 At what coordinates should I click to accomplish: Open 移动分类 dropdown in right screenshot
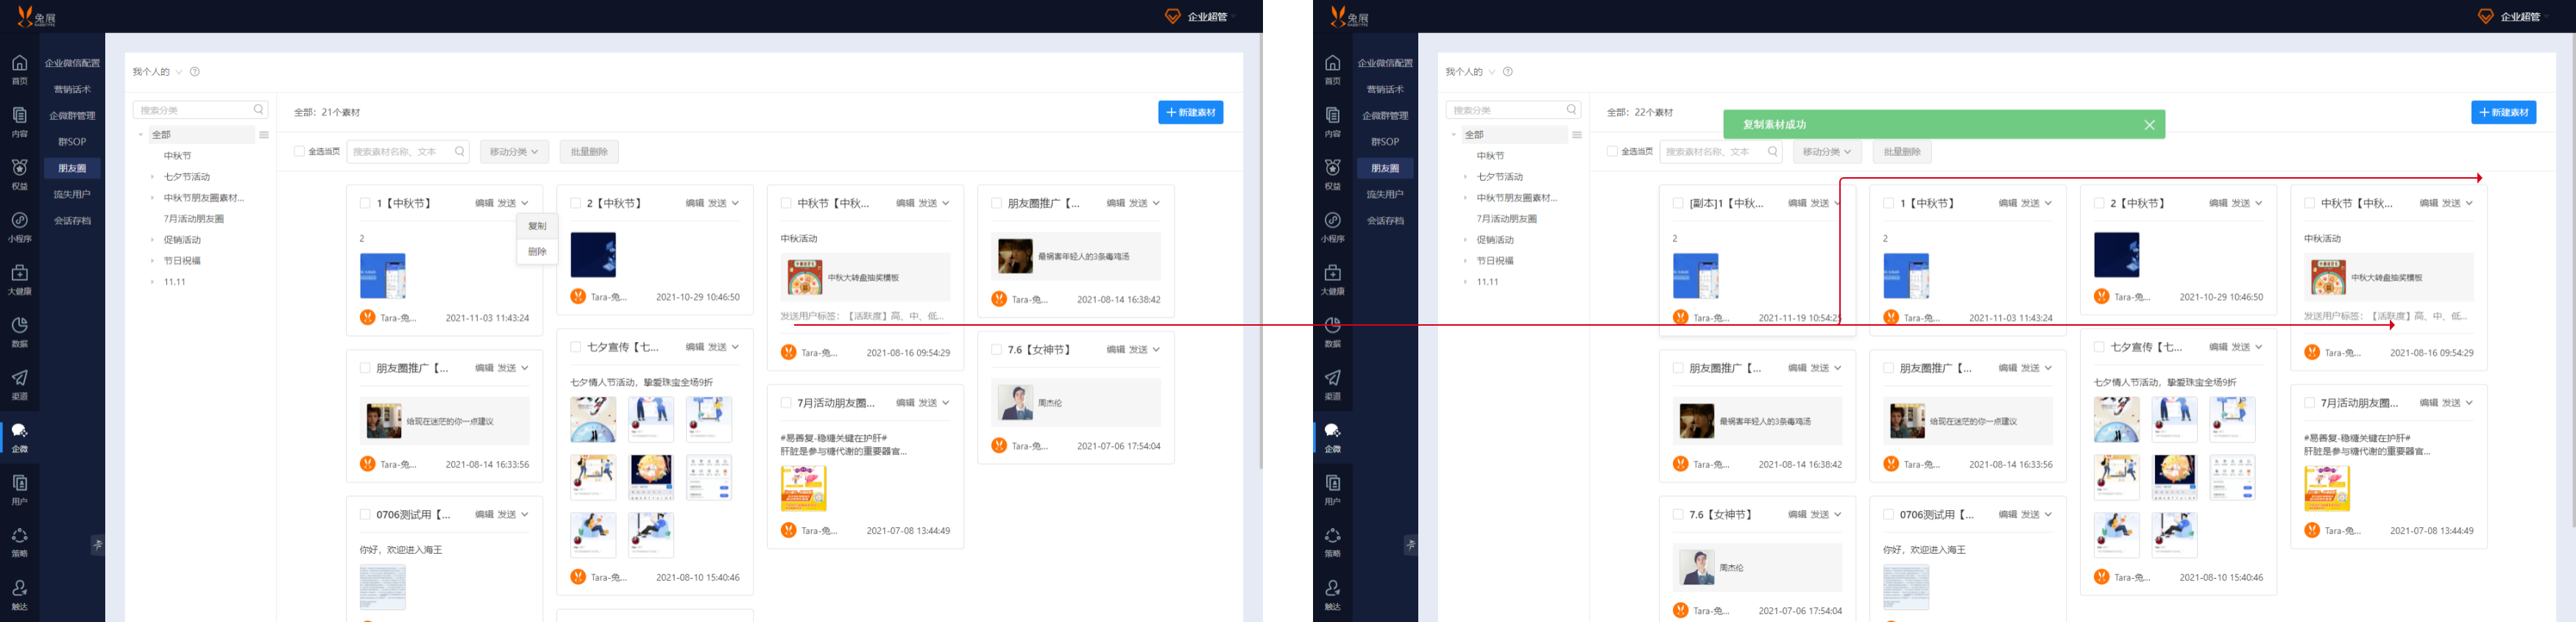(x=1827, y=151)
